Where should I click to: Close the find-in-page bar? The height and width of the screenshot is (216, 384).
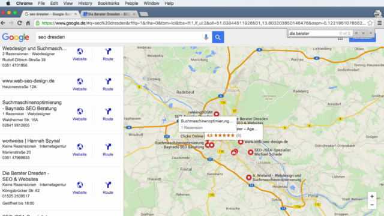(x=371, y=33)
